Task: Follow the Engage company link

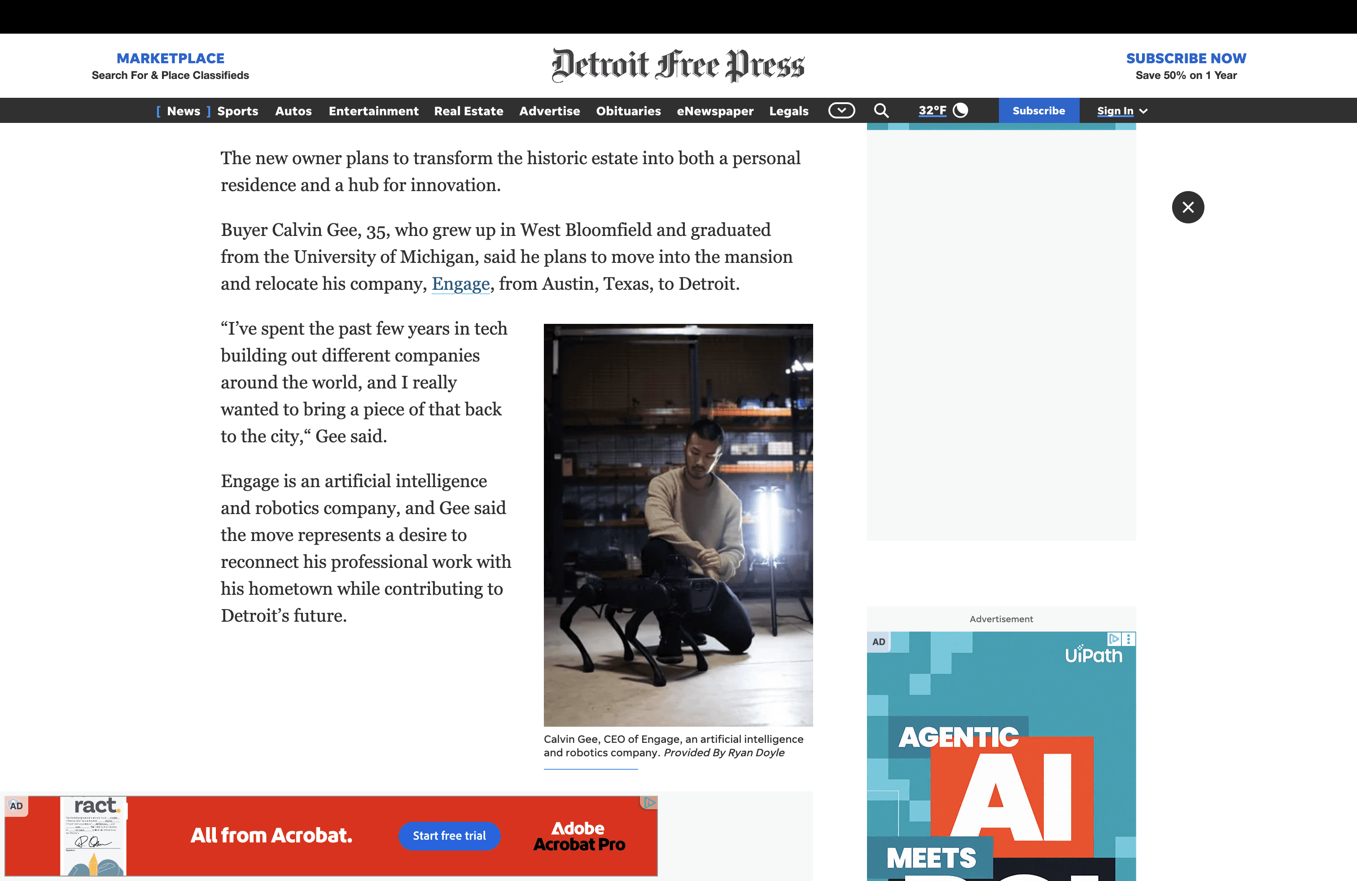Action: click(460, 283)
